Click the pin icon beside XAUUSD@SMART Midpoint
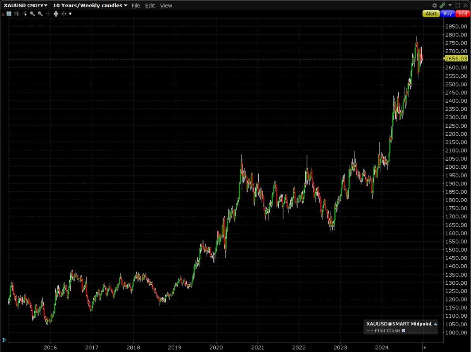This screenshot has width=471, height=352. click(435, 324)
